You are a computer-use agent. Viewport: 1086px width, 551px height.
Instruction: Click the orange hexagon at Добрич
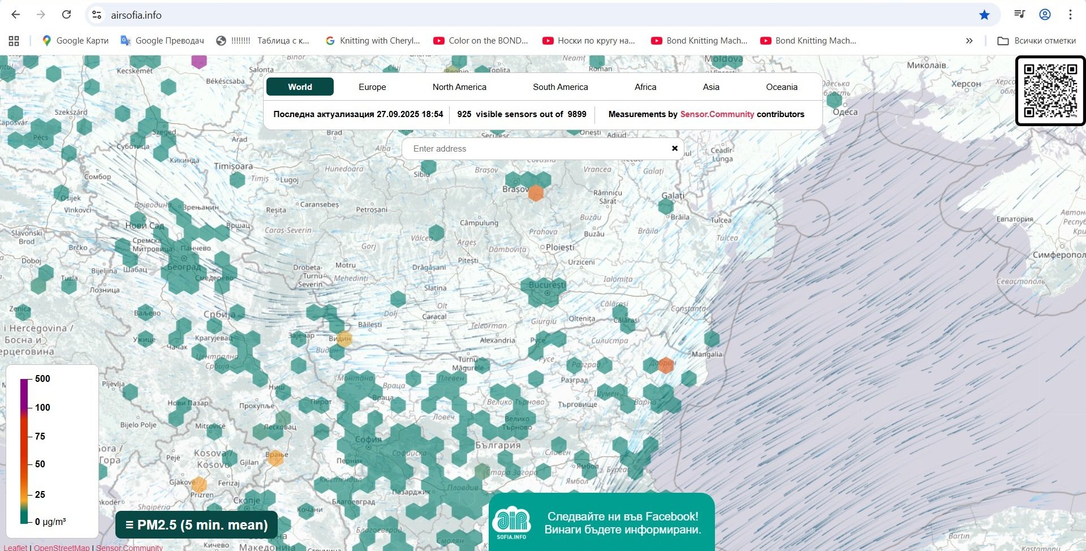coord(666,365)
